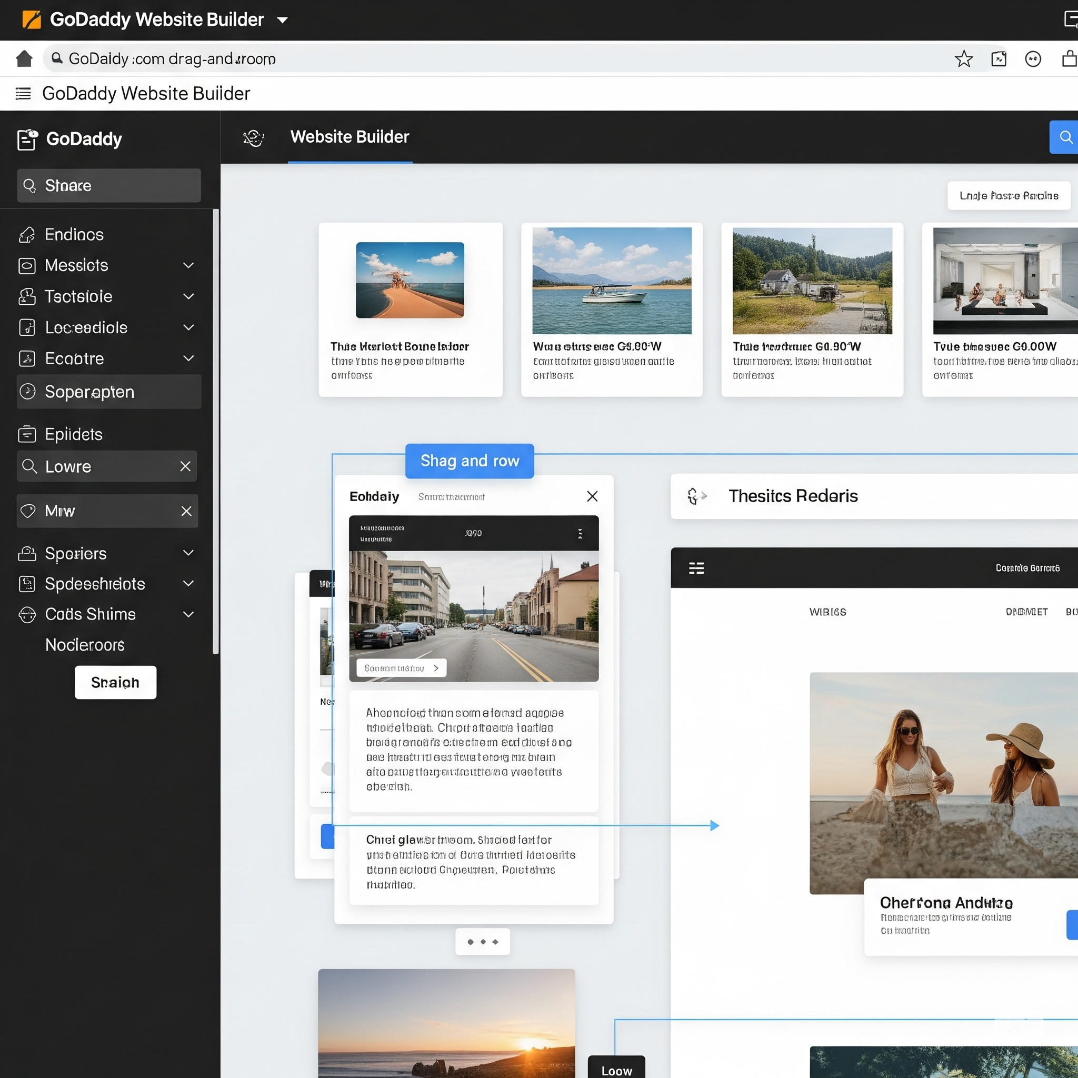Click the Cods Shiims sidebar icon
This screenshot has width=1078, height=1078.
pos(27,615)
